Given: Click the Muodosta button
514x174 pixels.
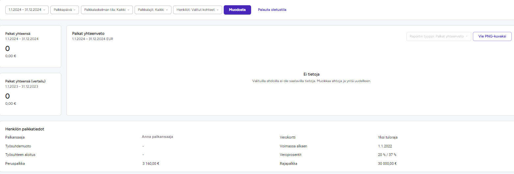Looking at the screenshot, I should [237, 10].
